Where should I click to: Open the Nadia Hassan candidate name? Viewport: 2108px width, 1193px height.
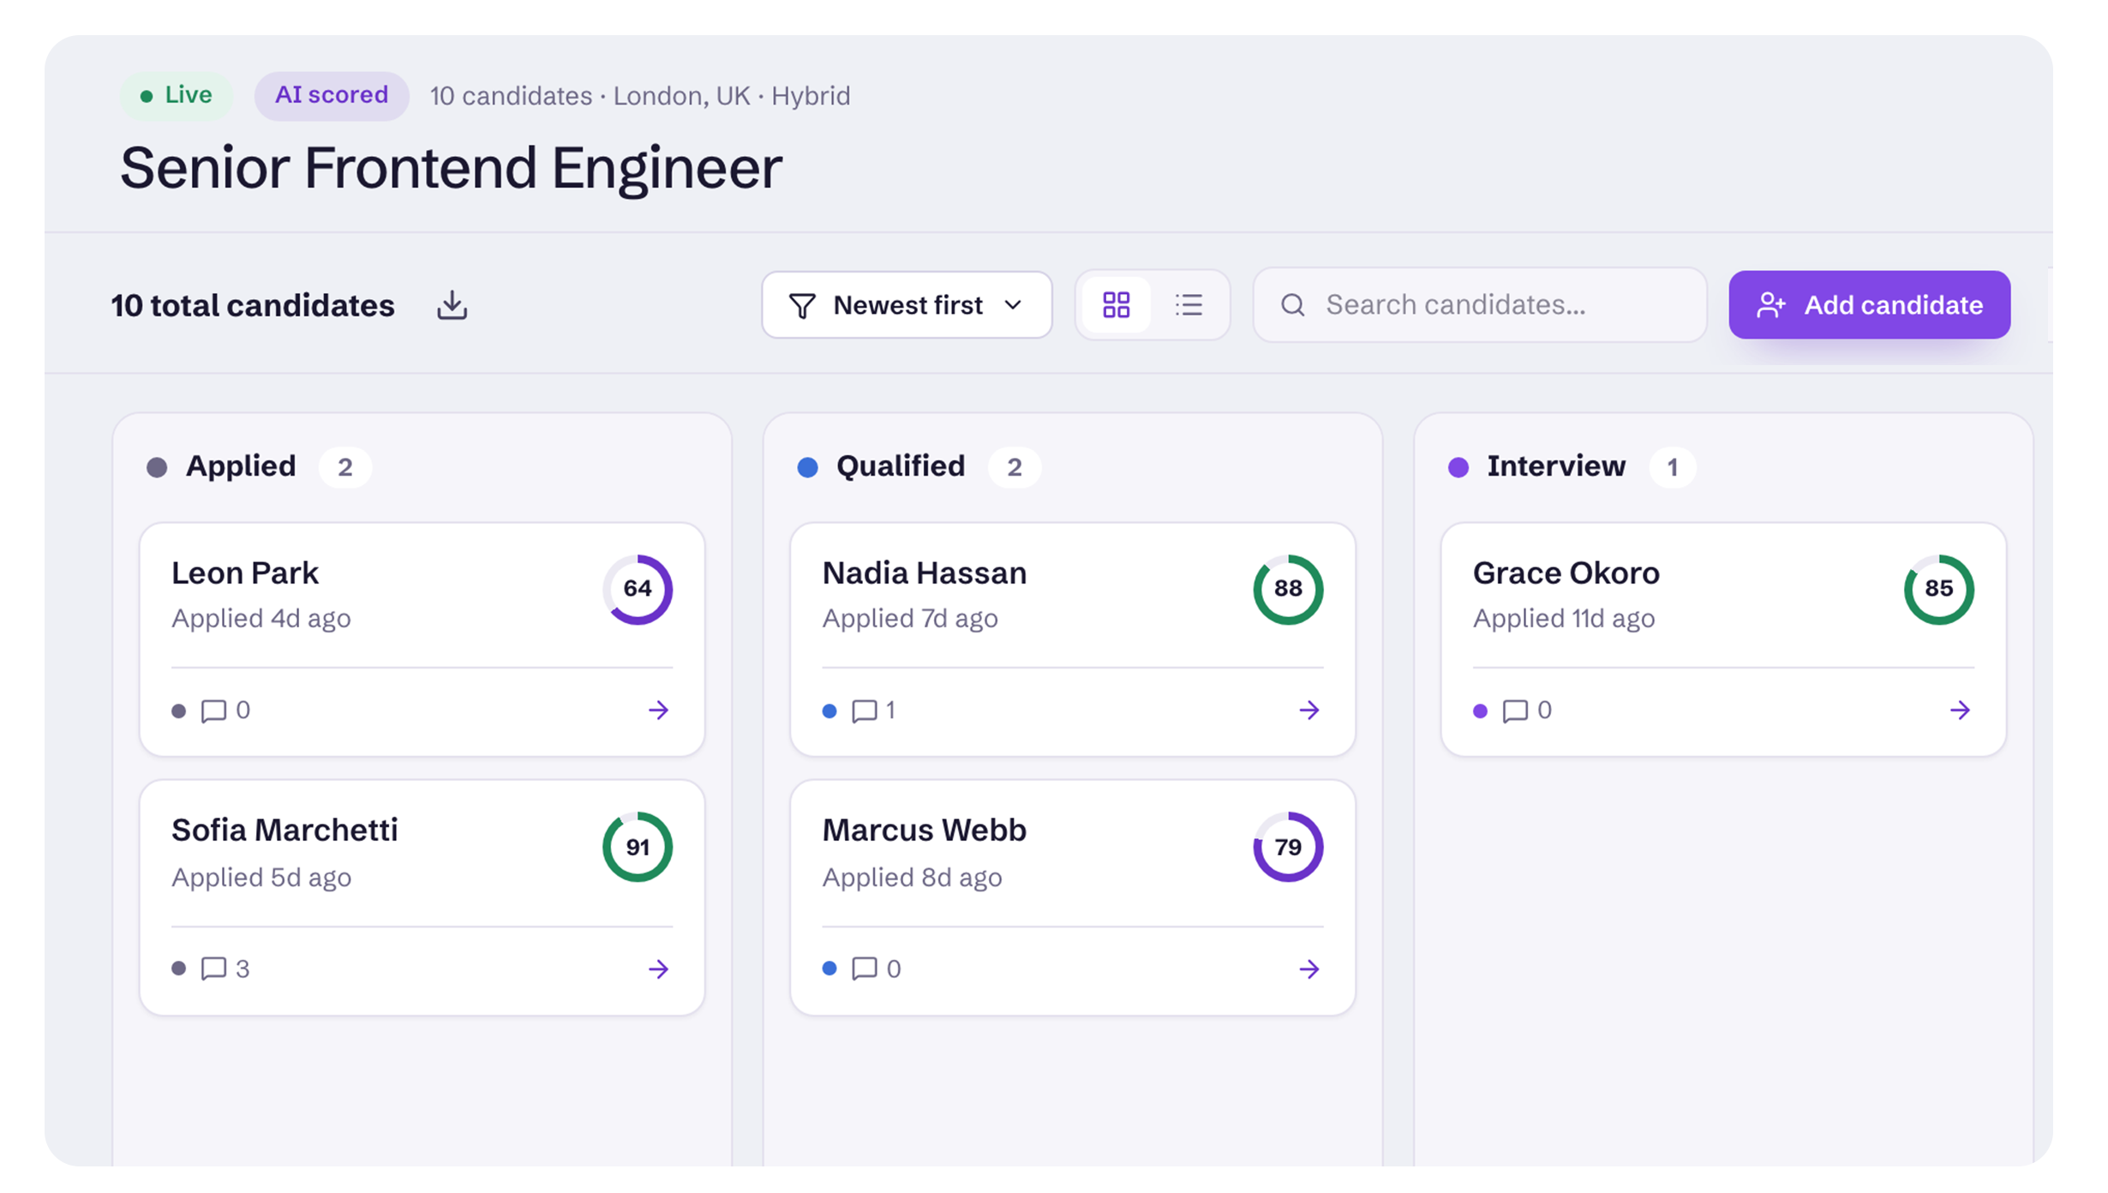(925, 573)
